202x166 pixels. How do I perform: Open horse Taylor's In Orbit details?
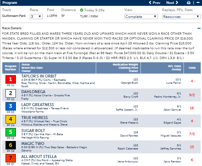(x=39, y=76)
